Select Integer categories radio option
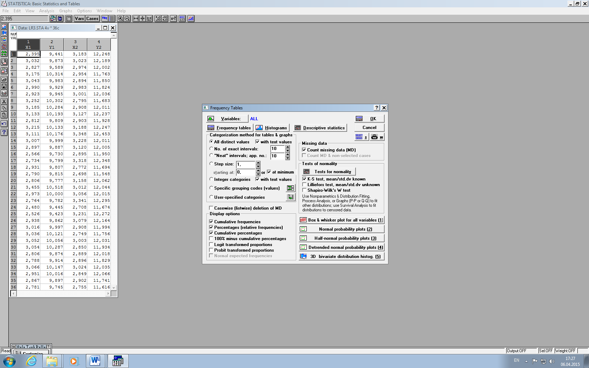 [x=211, y=179]
